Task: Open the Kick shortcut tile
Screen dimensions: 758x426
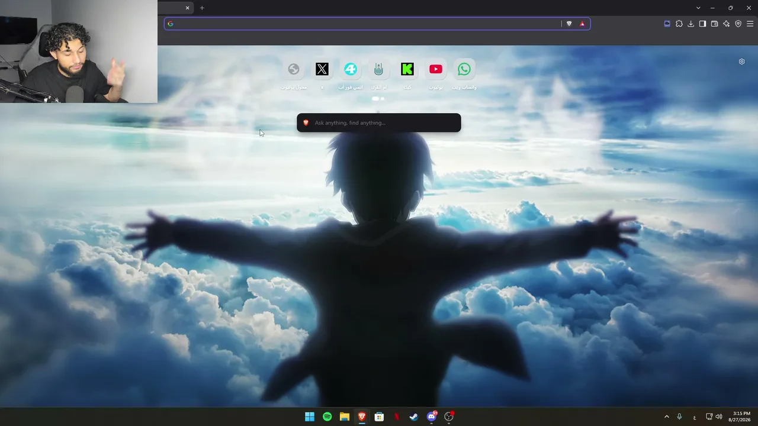Action: coord(407,69)
